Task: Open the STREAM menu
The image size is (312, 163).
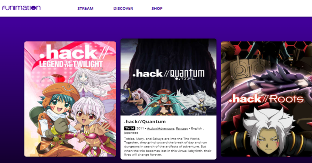Action: click(x=86, y=9)
